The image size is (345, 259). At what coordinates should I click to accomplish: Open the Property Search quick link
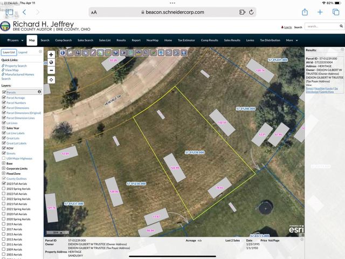pos(16,66)
